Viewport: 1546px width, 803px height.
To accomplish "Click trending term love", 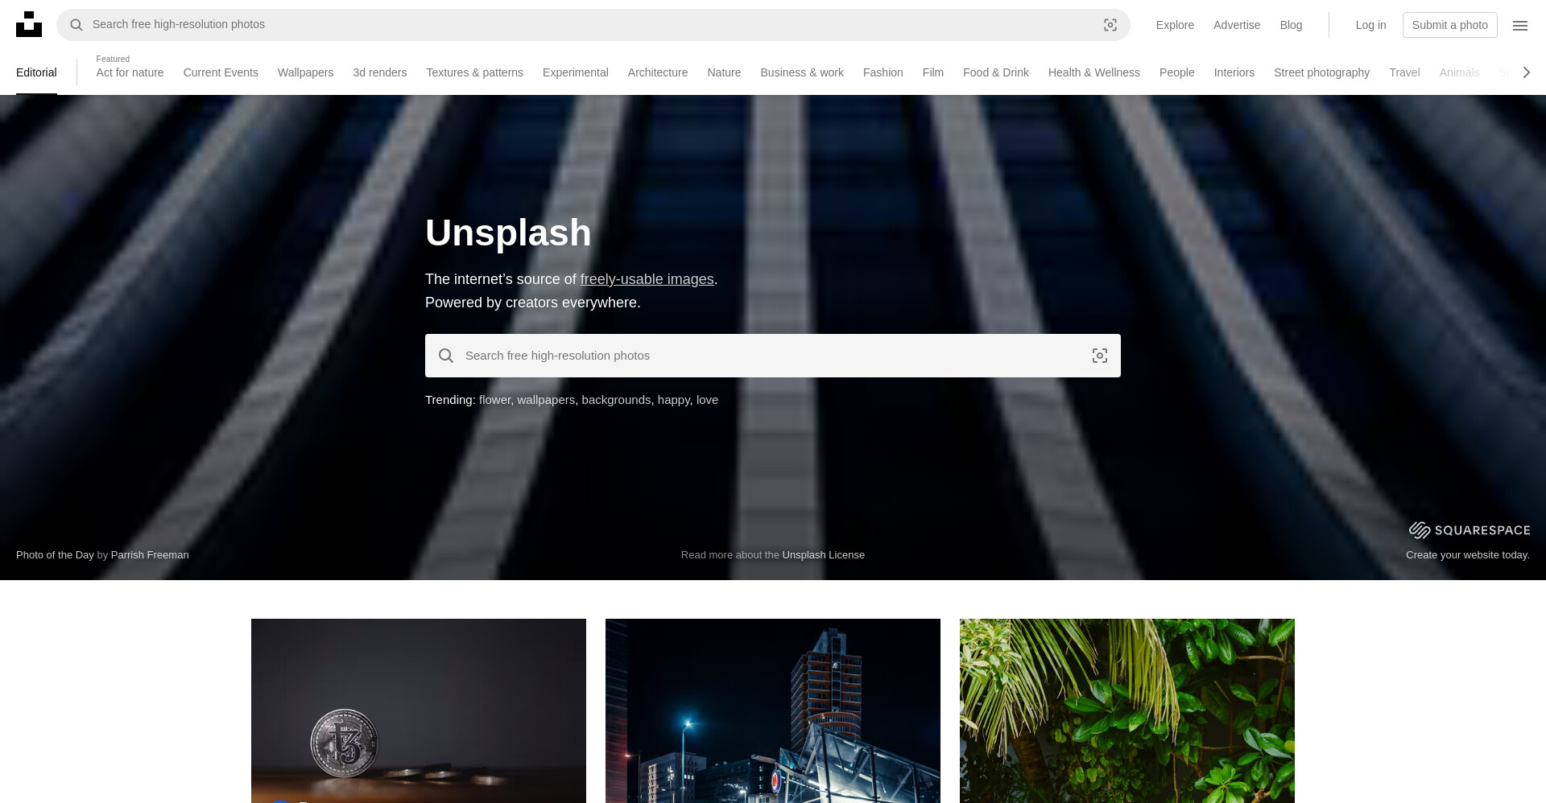I will pyautogui.click(x=707, y=400).
